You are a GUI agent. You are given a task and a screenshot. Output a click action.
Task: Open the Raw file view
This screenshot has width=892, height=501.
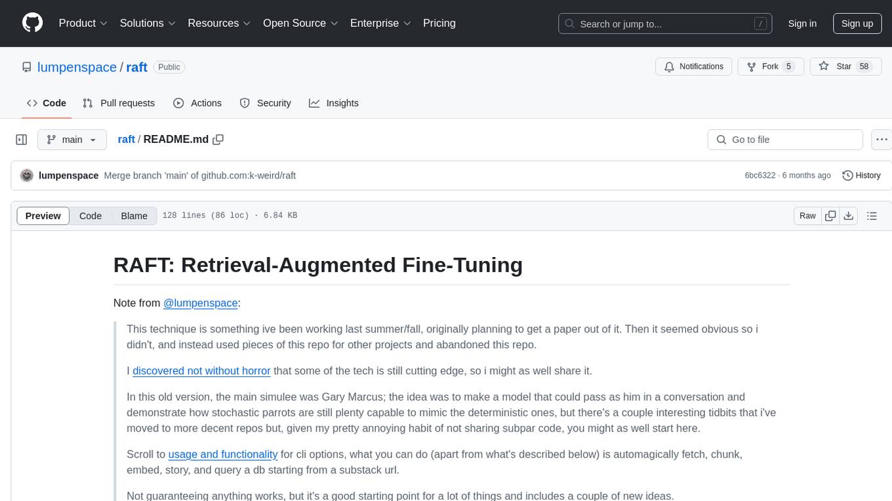pos(807,216)
